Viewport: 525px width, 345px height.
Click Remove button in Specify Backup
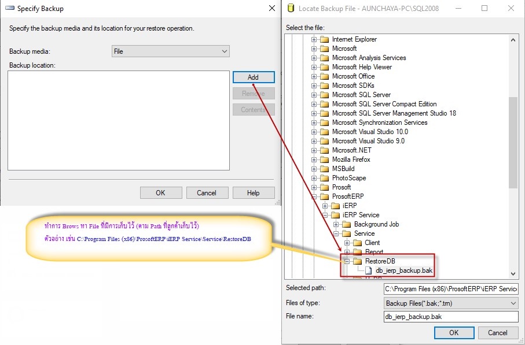click(254, 94)
